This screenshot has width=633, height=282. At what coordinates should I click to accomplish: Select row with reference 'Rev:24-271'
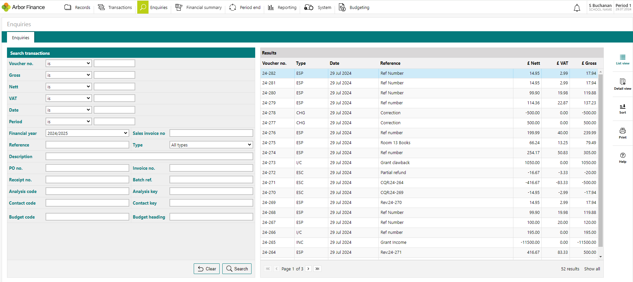pos(429,252)
